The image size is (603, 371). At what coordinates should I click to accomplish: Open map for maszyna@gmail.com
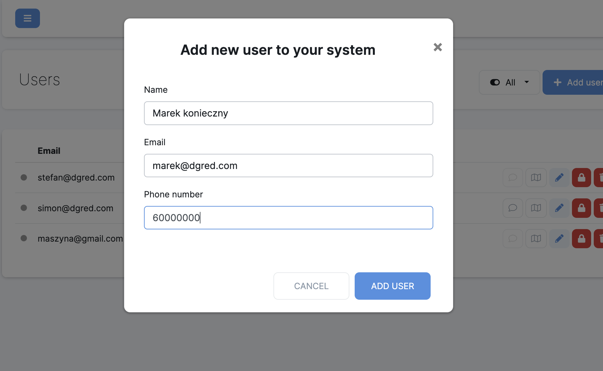pos(536,239)
